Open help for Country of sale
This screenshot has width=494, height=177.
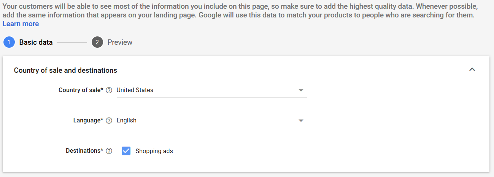tap(109, 90)
